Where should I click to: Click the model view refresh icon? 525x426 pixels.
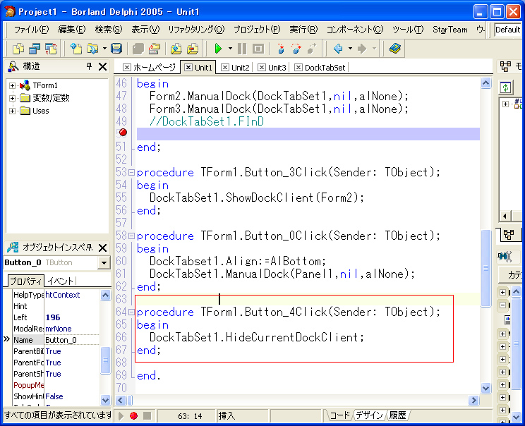point(505,87)
